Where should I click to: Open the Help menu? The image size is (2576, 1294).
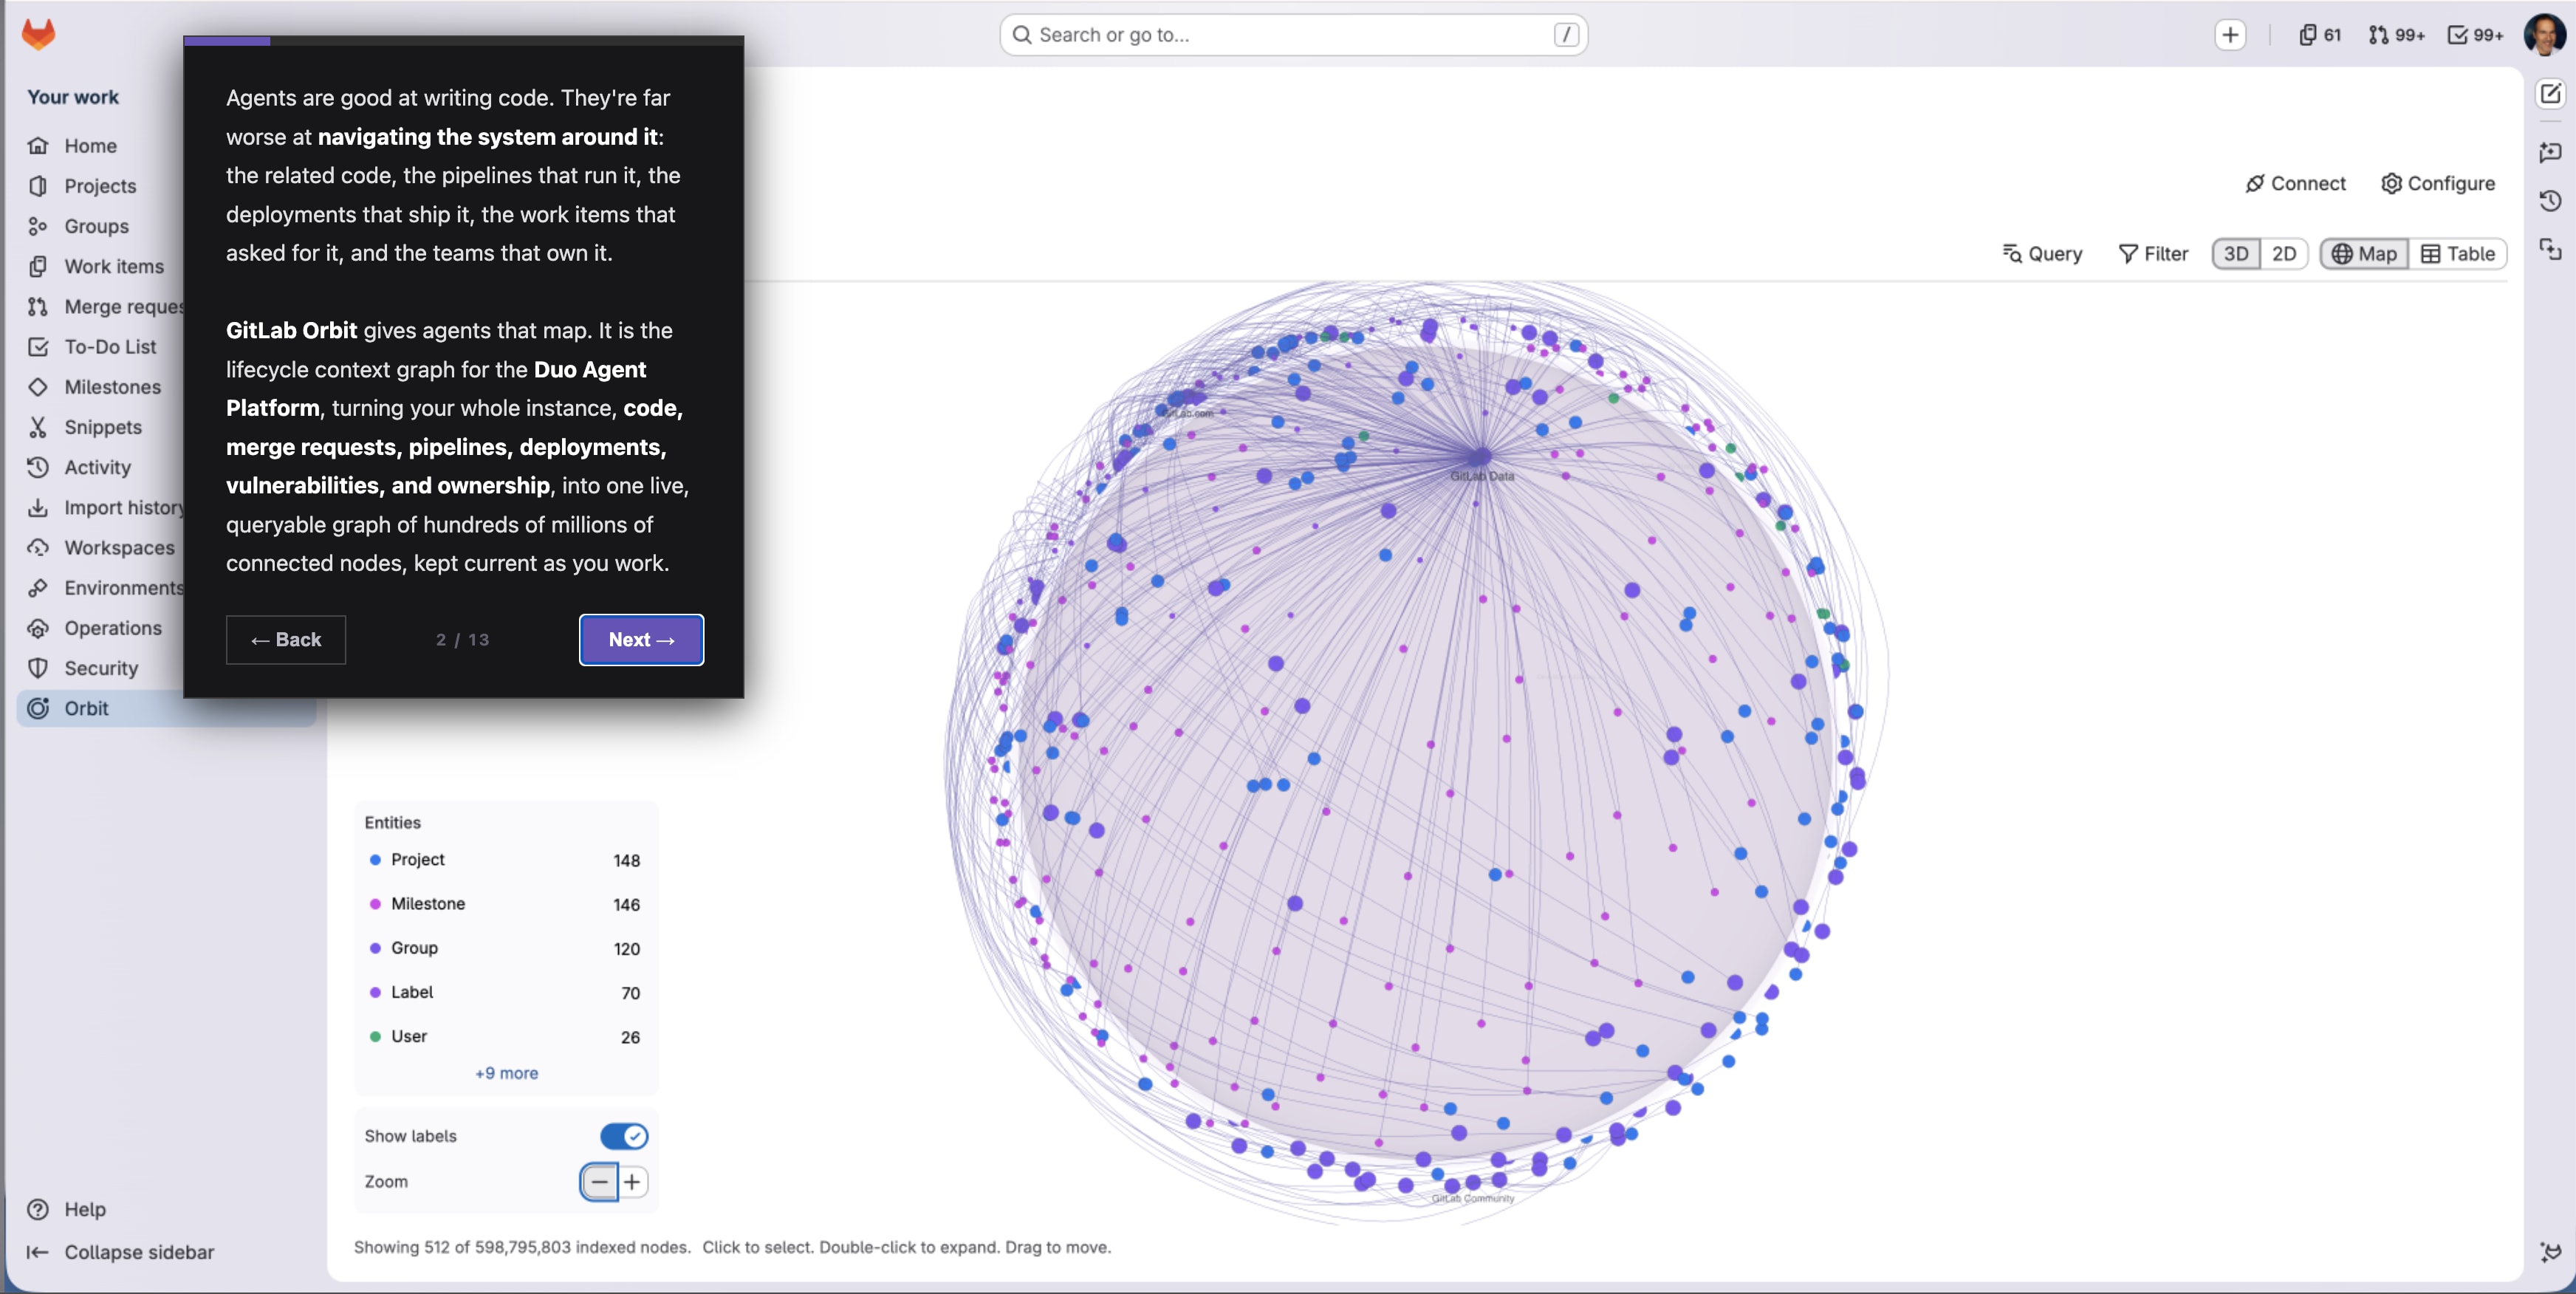pos(67,1209)
